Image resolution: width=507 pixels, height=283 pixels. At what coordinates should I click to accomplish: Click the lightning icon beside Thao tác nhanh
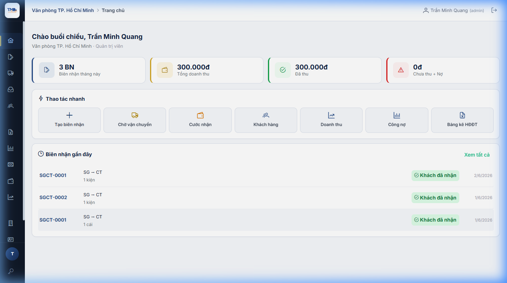coord(41,98)
